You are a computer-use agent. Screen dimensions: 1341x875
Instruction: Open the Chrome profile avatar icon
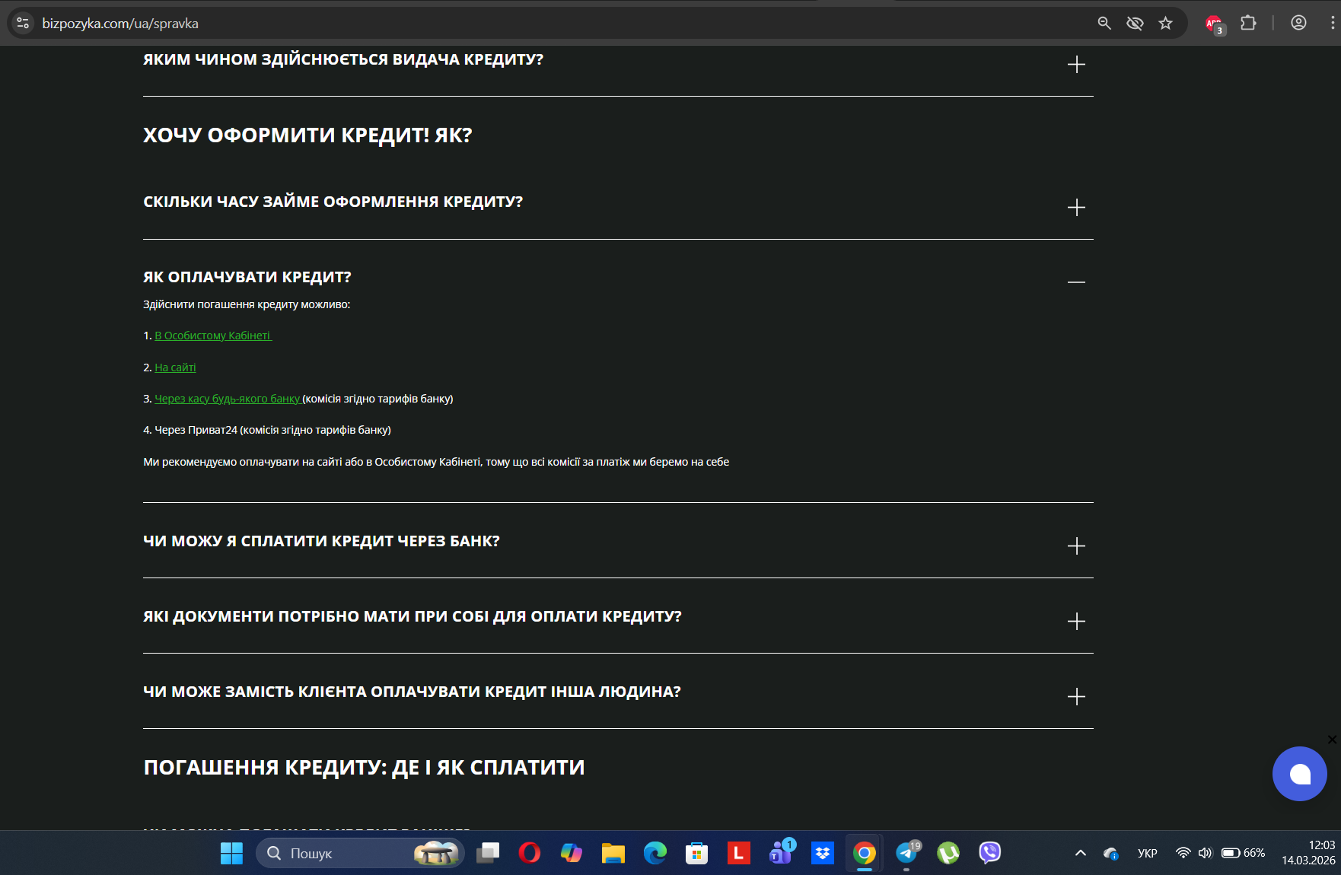(x=1298, y=24)
